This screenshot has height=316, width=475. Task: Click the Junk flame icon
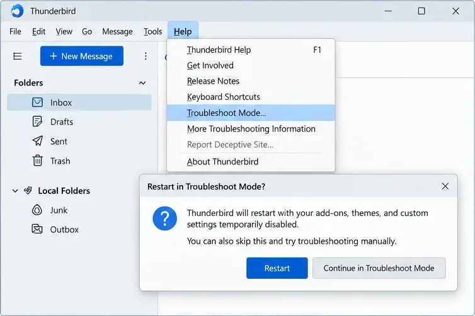[x=37, y=210]
